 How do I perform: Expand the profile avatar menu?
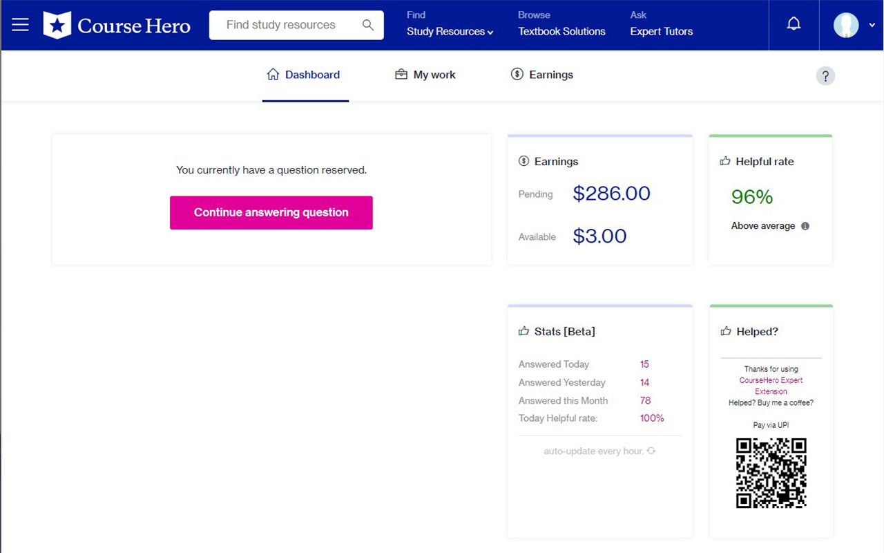(x=845, y=25)
